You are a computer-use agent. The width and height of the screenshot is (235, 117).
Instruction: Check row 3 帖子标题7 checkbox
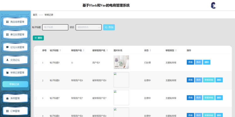(x=36, y=98)
